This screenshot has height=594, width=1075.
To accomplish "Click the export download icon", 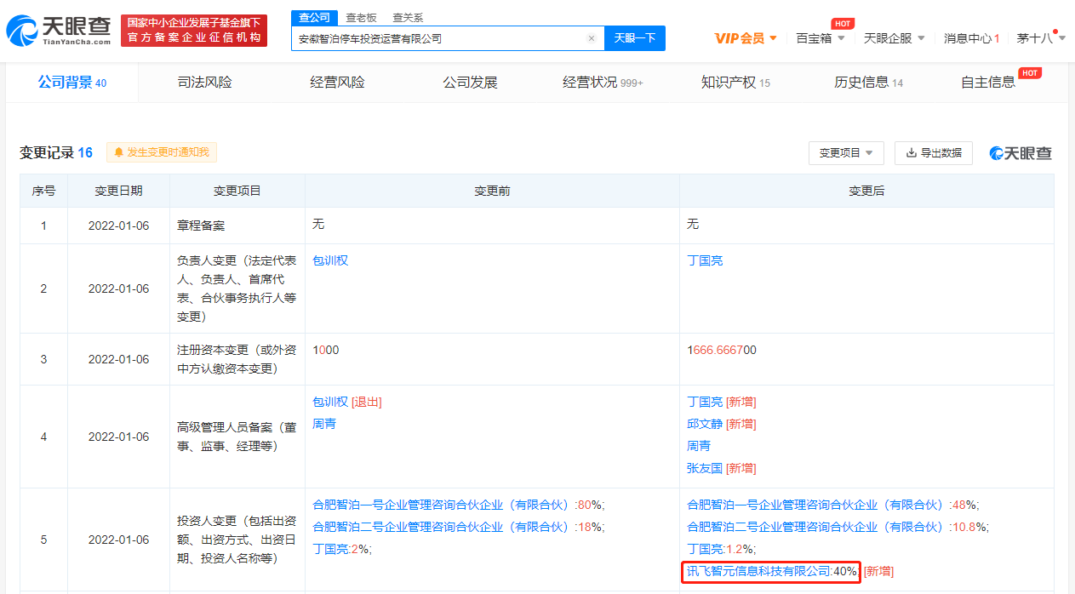I will tap(912, 153).
